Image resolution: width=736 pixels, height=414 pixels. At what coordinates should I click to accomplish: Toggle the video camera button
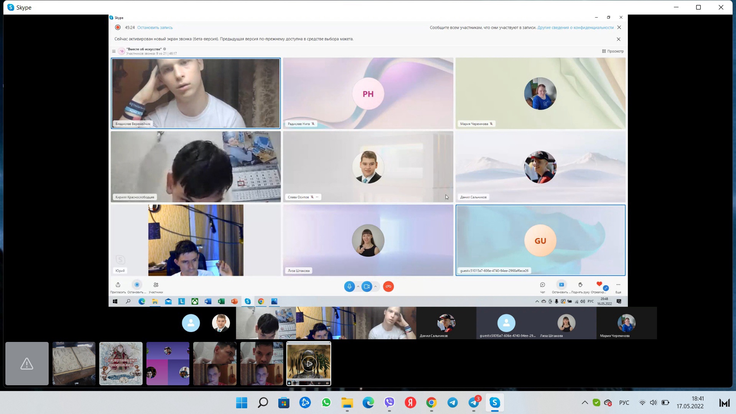pos(367,287)
